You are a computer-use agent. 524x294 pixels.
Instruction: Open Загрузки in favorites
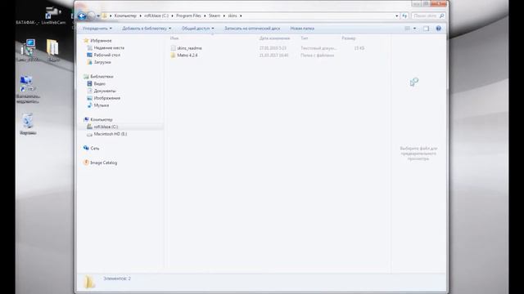[102, 62]
